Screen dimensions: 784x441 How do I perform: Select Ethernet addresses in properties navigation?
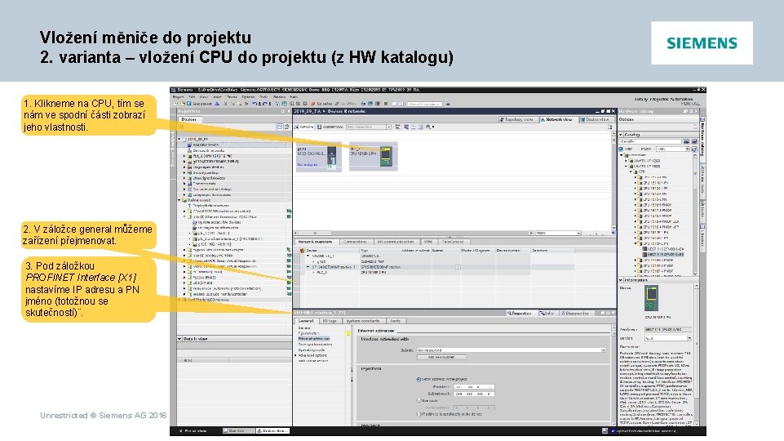coord(314,339)
